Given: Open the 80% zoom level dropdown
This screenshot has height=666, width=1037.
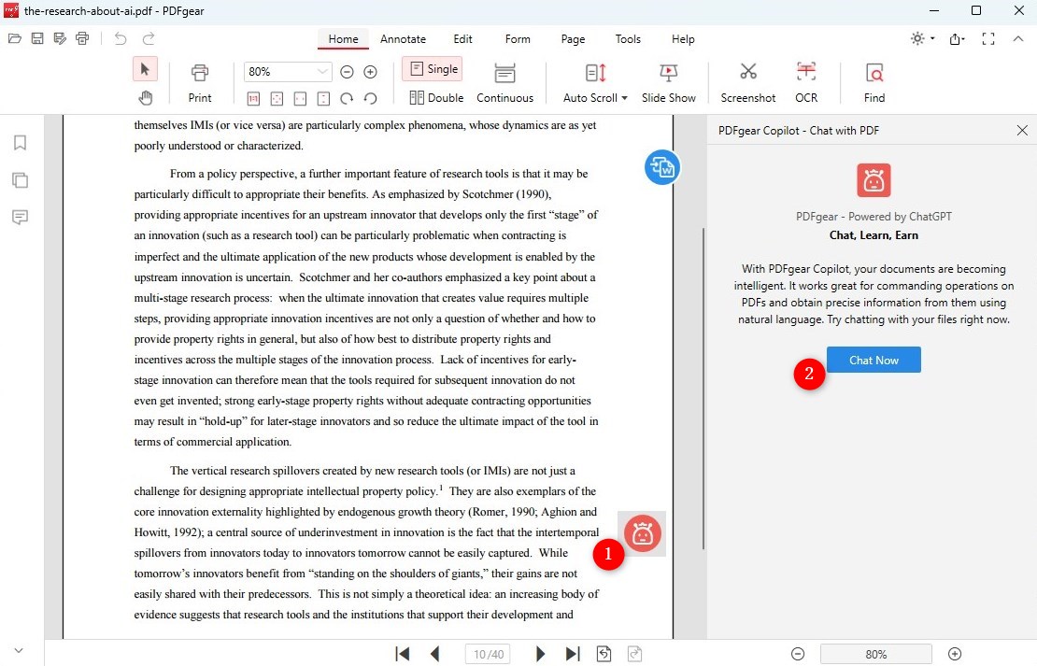Looking at the screenshot, I should coord(322,71).
